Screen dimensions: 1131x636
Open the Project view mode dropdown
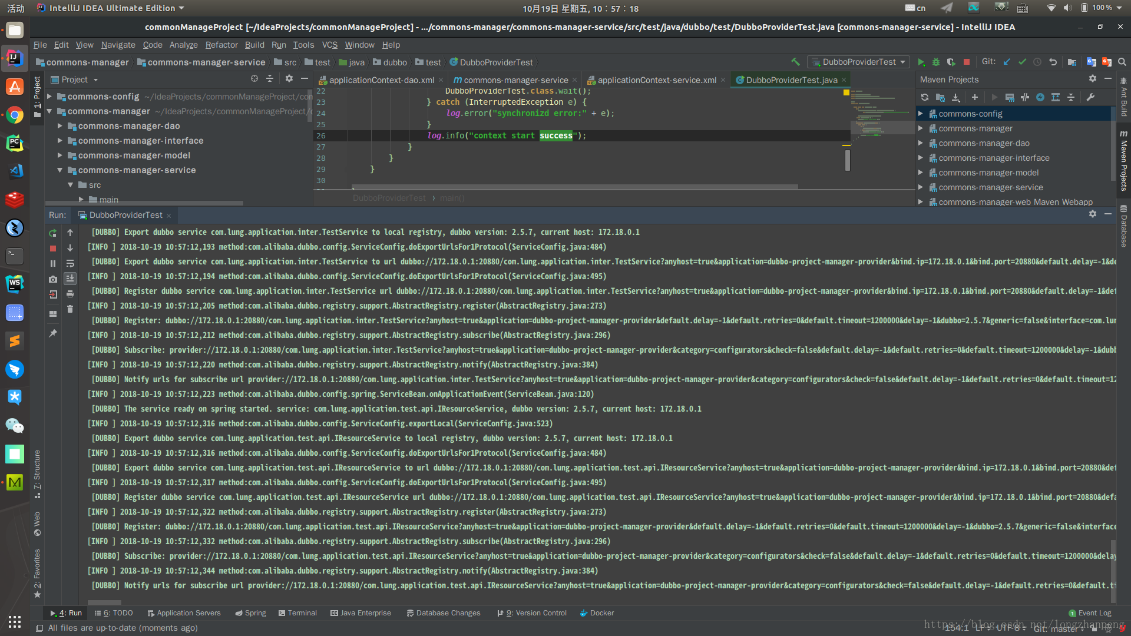click(x=74, y=79)
